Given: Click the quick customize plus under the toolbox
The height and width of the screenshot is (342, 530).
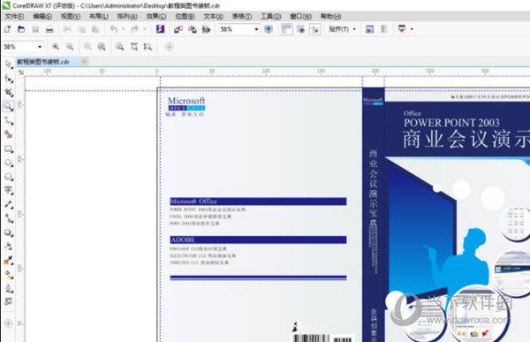Looking at the screenshot, I should click(9, 323).
